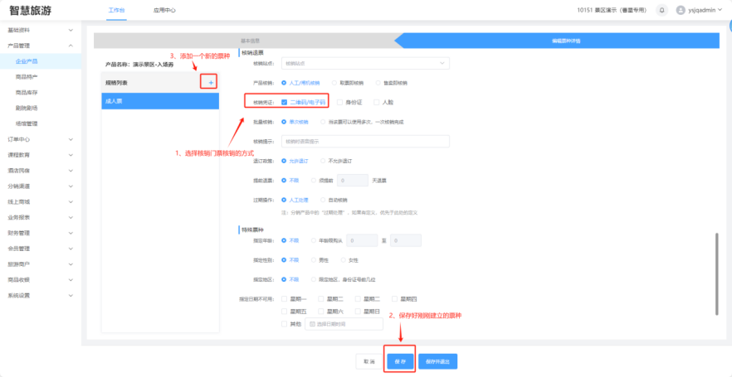Select the 自动核销 radio option
The image size is (732, 377).
[324, 200]
